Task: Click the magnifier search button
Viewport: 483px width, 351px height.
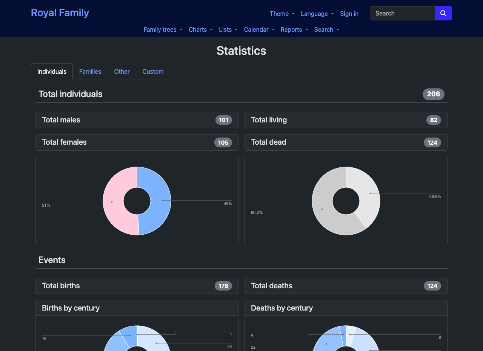Action: [443, 13]
